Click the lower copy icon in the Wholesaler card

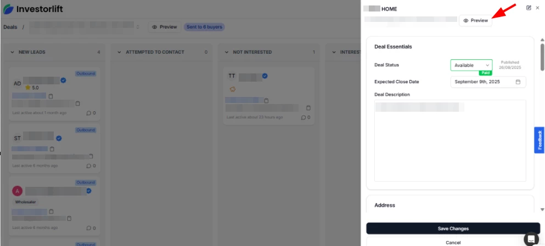click(x=69, y=219)
